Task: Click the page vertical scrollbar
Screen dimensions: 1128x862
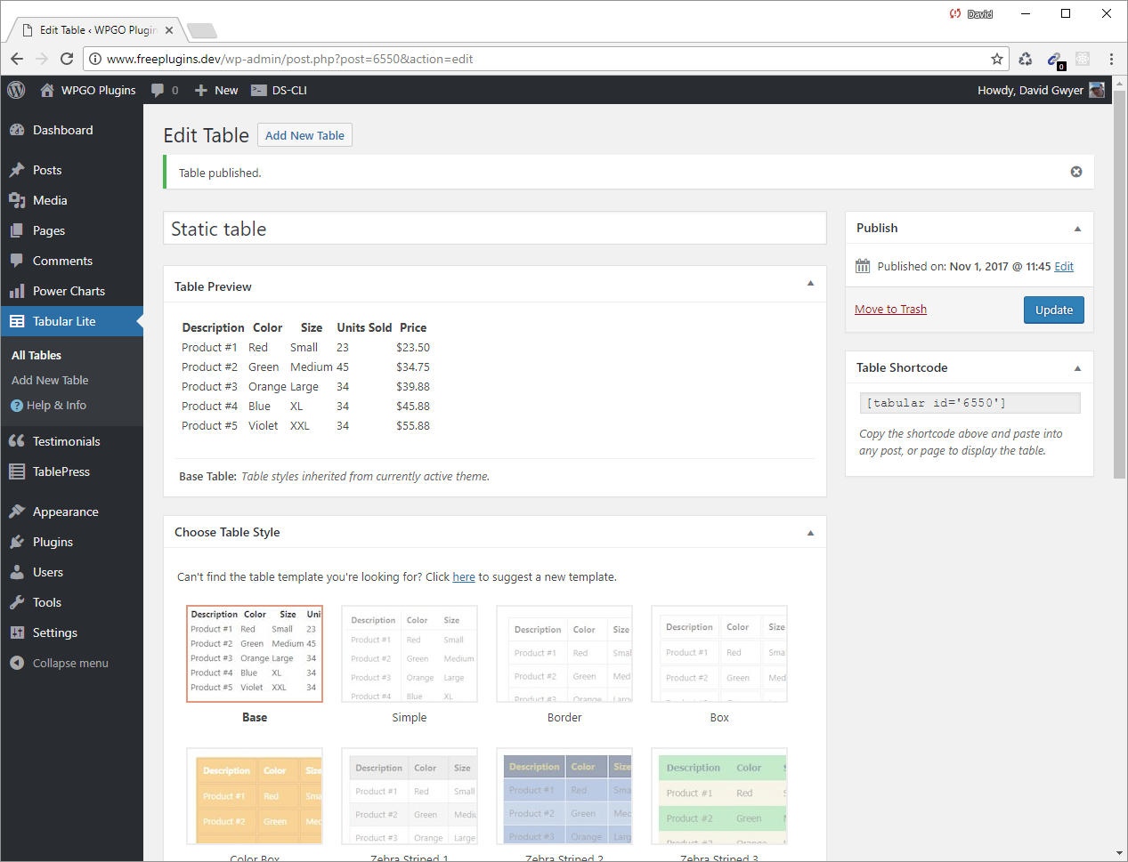Action: click(1120, 285)
